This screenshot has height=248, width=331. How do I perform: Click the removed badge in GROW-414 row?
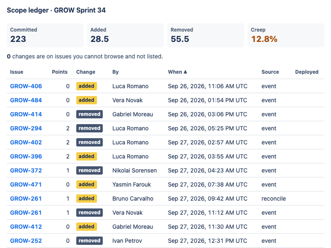point(89,114)
